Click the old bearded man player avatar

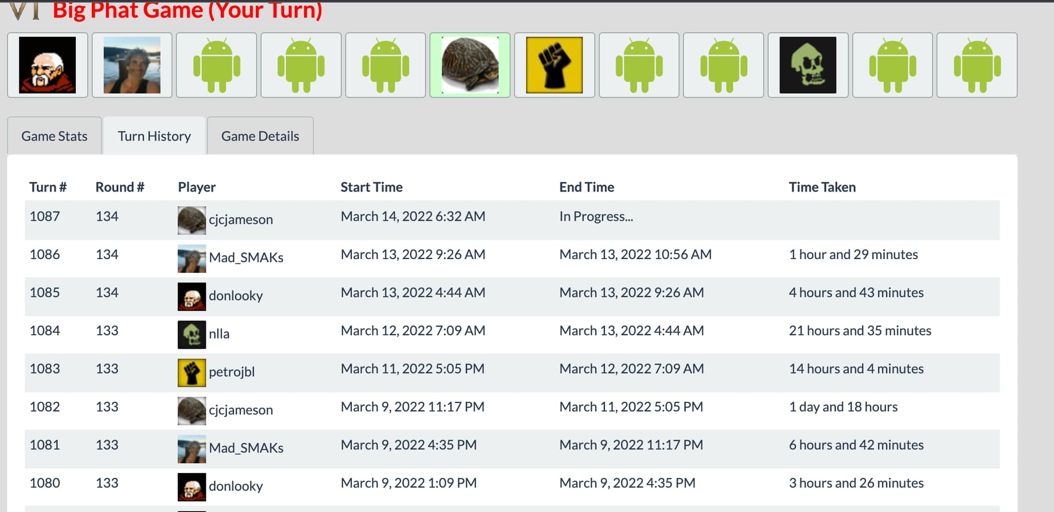[x=47, y=65]
